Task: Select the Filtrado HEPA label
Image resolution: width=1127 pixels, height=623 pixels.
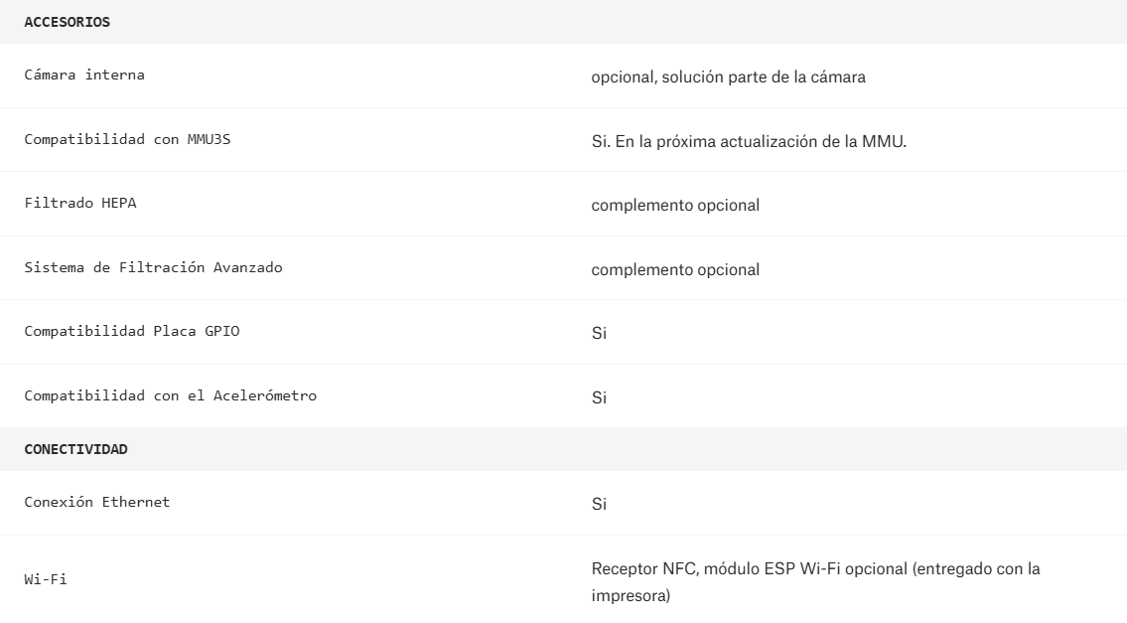Action: tap(79, 205)
